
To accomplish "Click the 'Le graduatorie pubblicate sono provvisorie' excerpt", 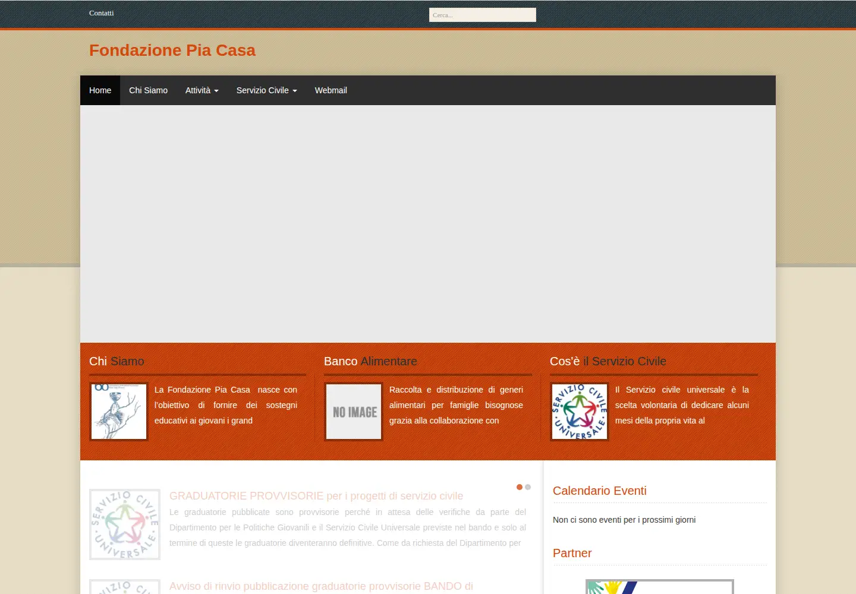I will (x=348, y=527).
